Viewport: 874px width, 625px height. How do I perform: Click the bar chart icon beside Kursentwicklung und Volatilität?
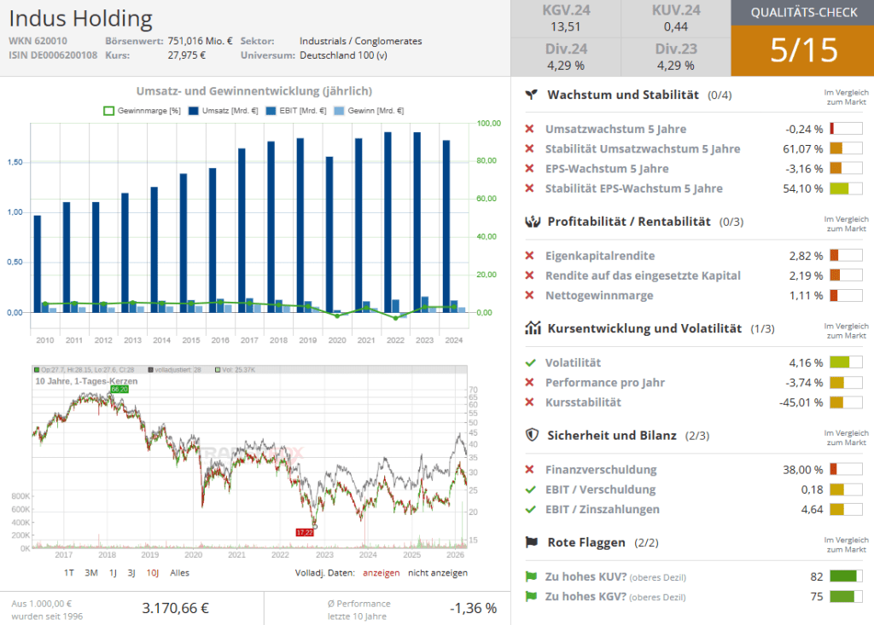click(531, 328)
